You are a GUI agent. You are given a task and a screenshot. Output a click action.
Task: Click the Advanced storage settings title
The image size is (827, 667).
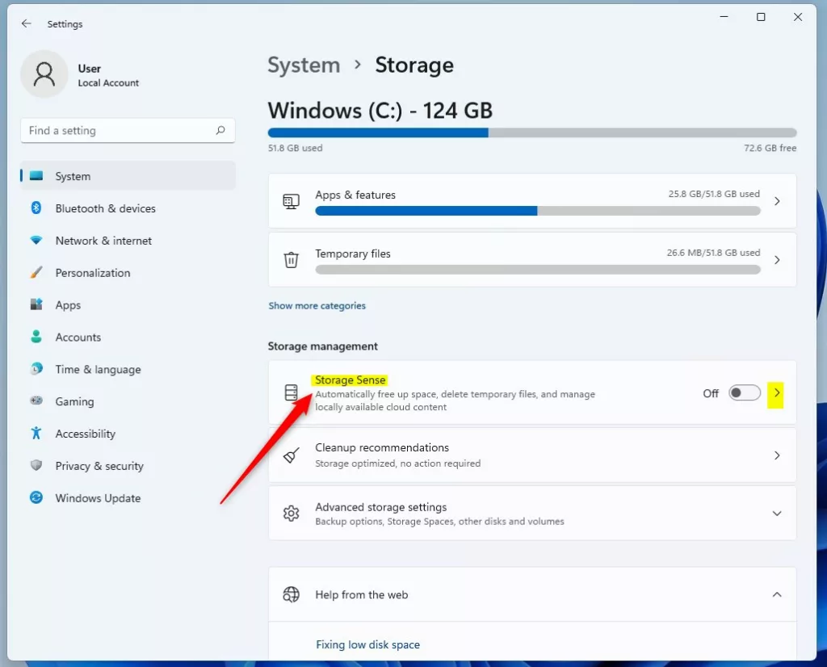[x=381, y=506]
